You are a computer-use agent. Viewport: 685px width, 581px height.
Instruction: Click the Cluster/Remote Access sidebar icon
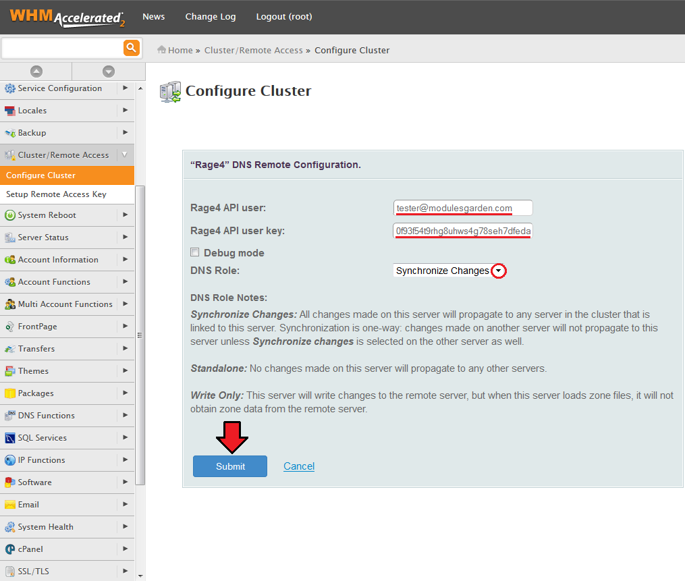[x=9, y=155]
